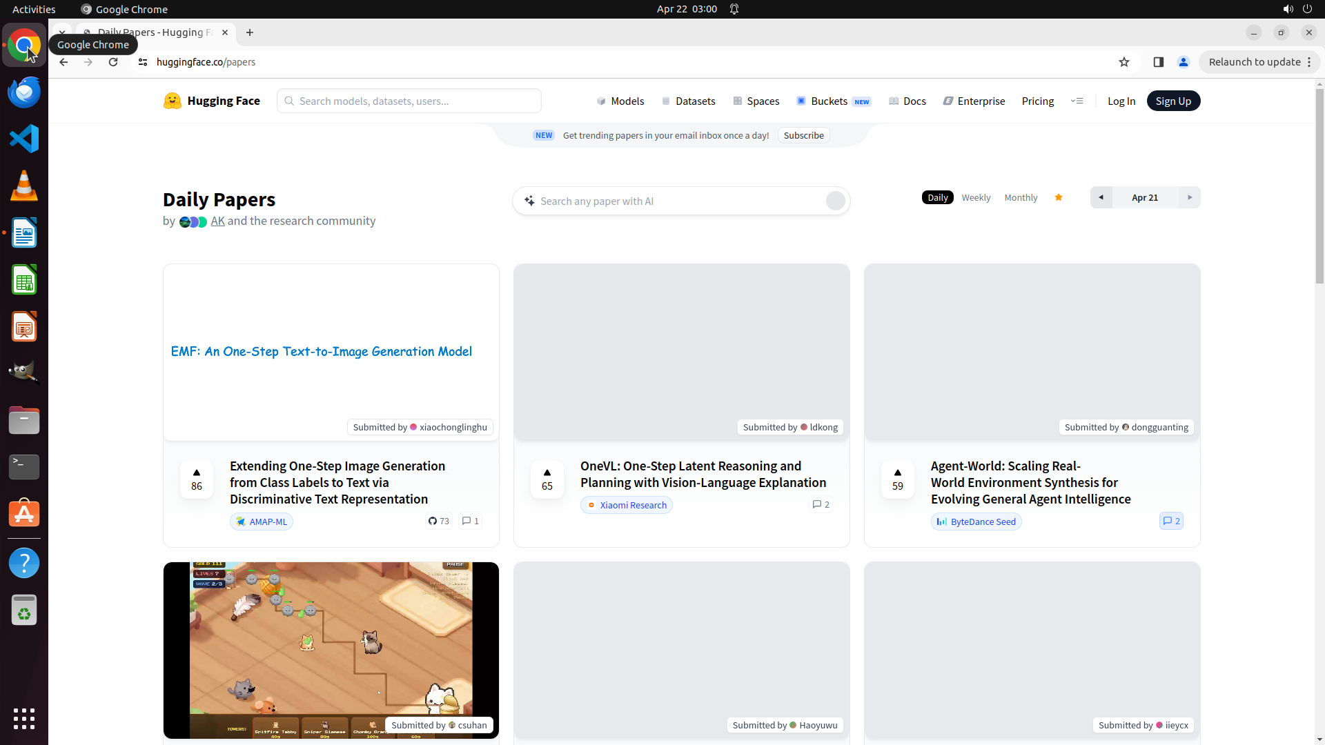1325x745 pixels.
Task: Switch to Weekly papers view
Action: (976, 197)
